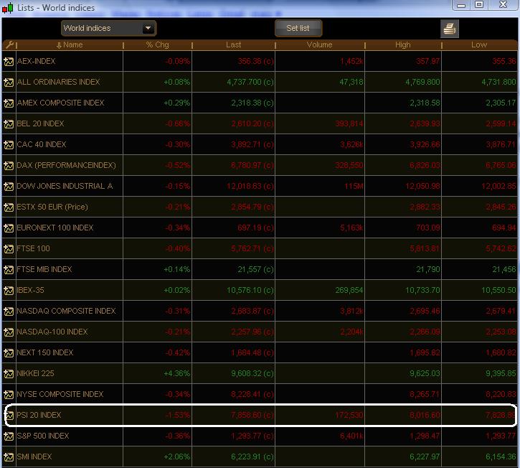
Task: Select DOW JONES INDUSTRIAL A name
Action: [65, 186]
